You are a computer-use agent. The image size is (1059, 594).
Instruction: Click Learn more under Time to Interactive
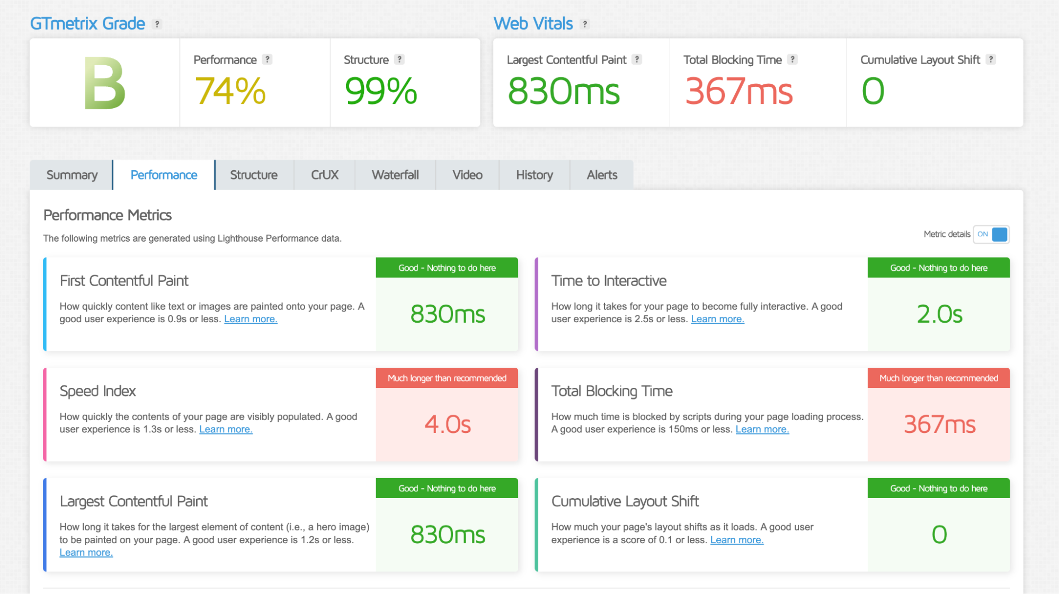click(x=717, y=319)
